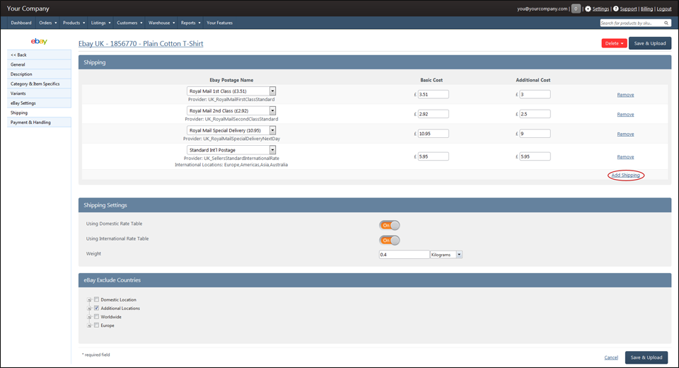Remove Royal Mail Special Delivery row
The width and height of the screenshot is (679, 368).
625,134
